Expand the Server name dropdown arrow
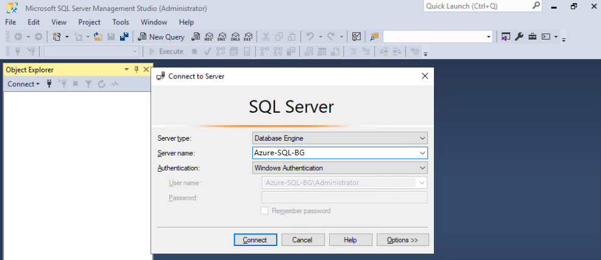601x260 pixels. point(422,153)
